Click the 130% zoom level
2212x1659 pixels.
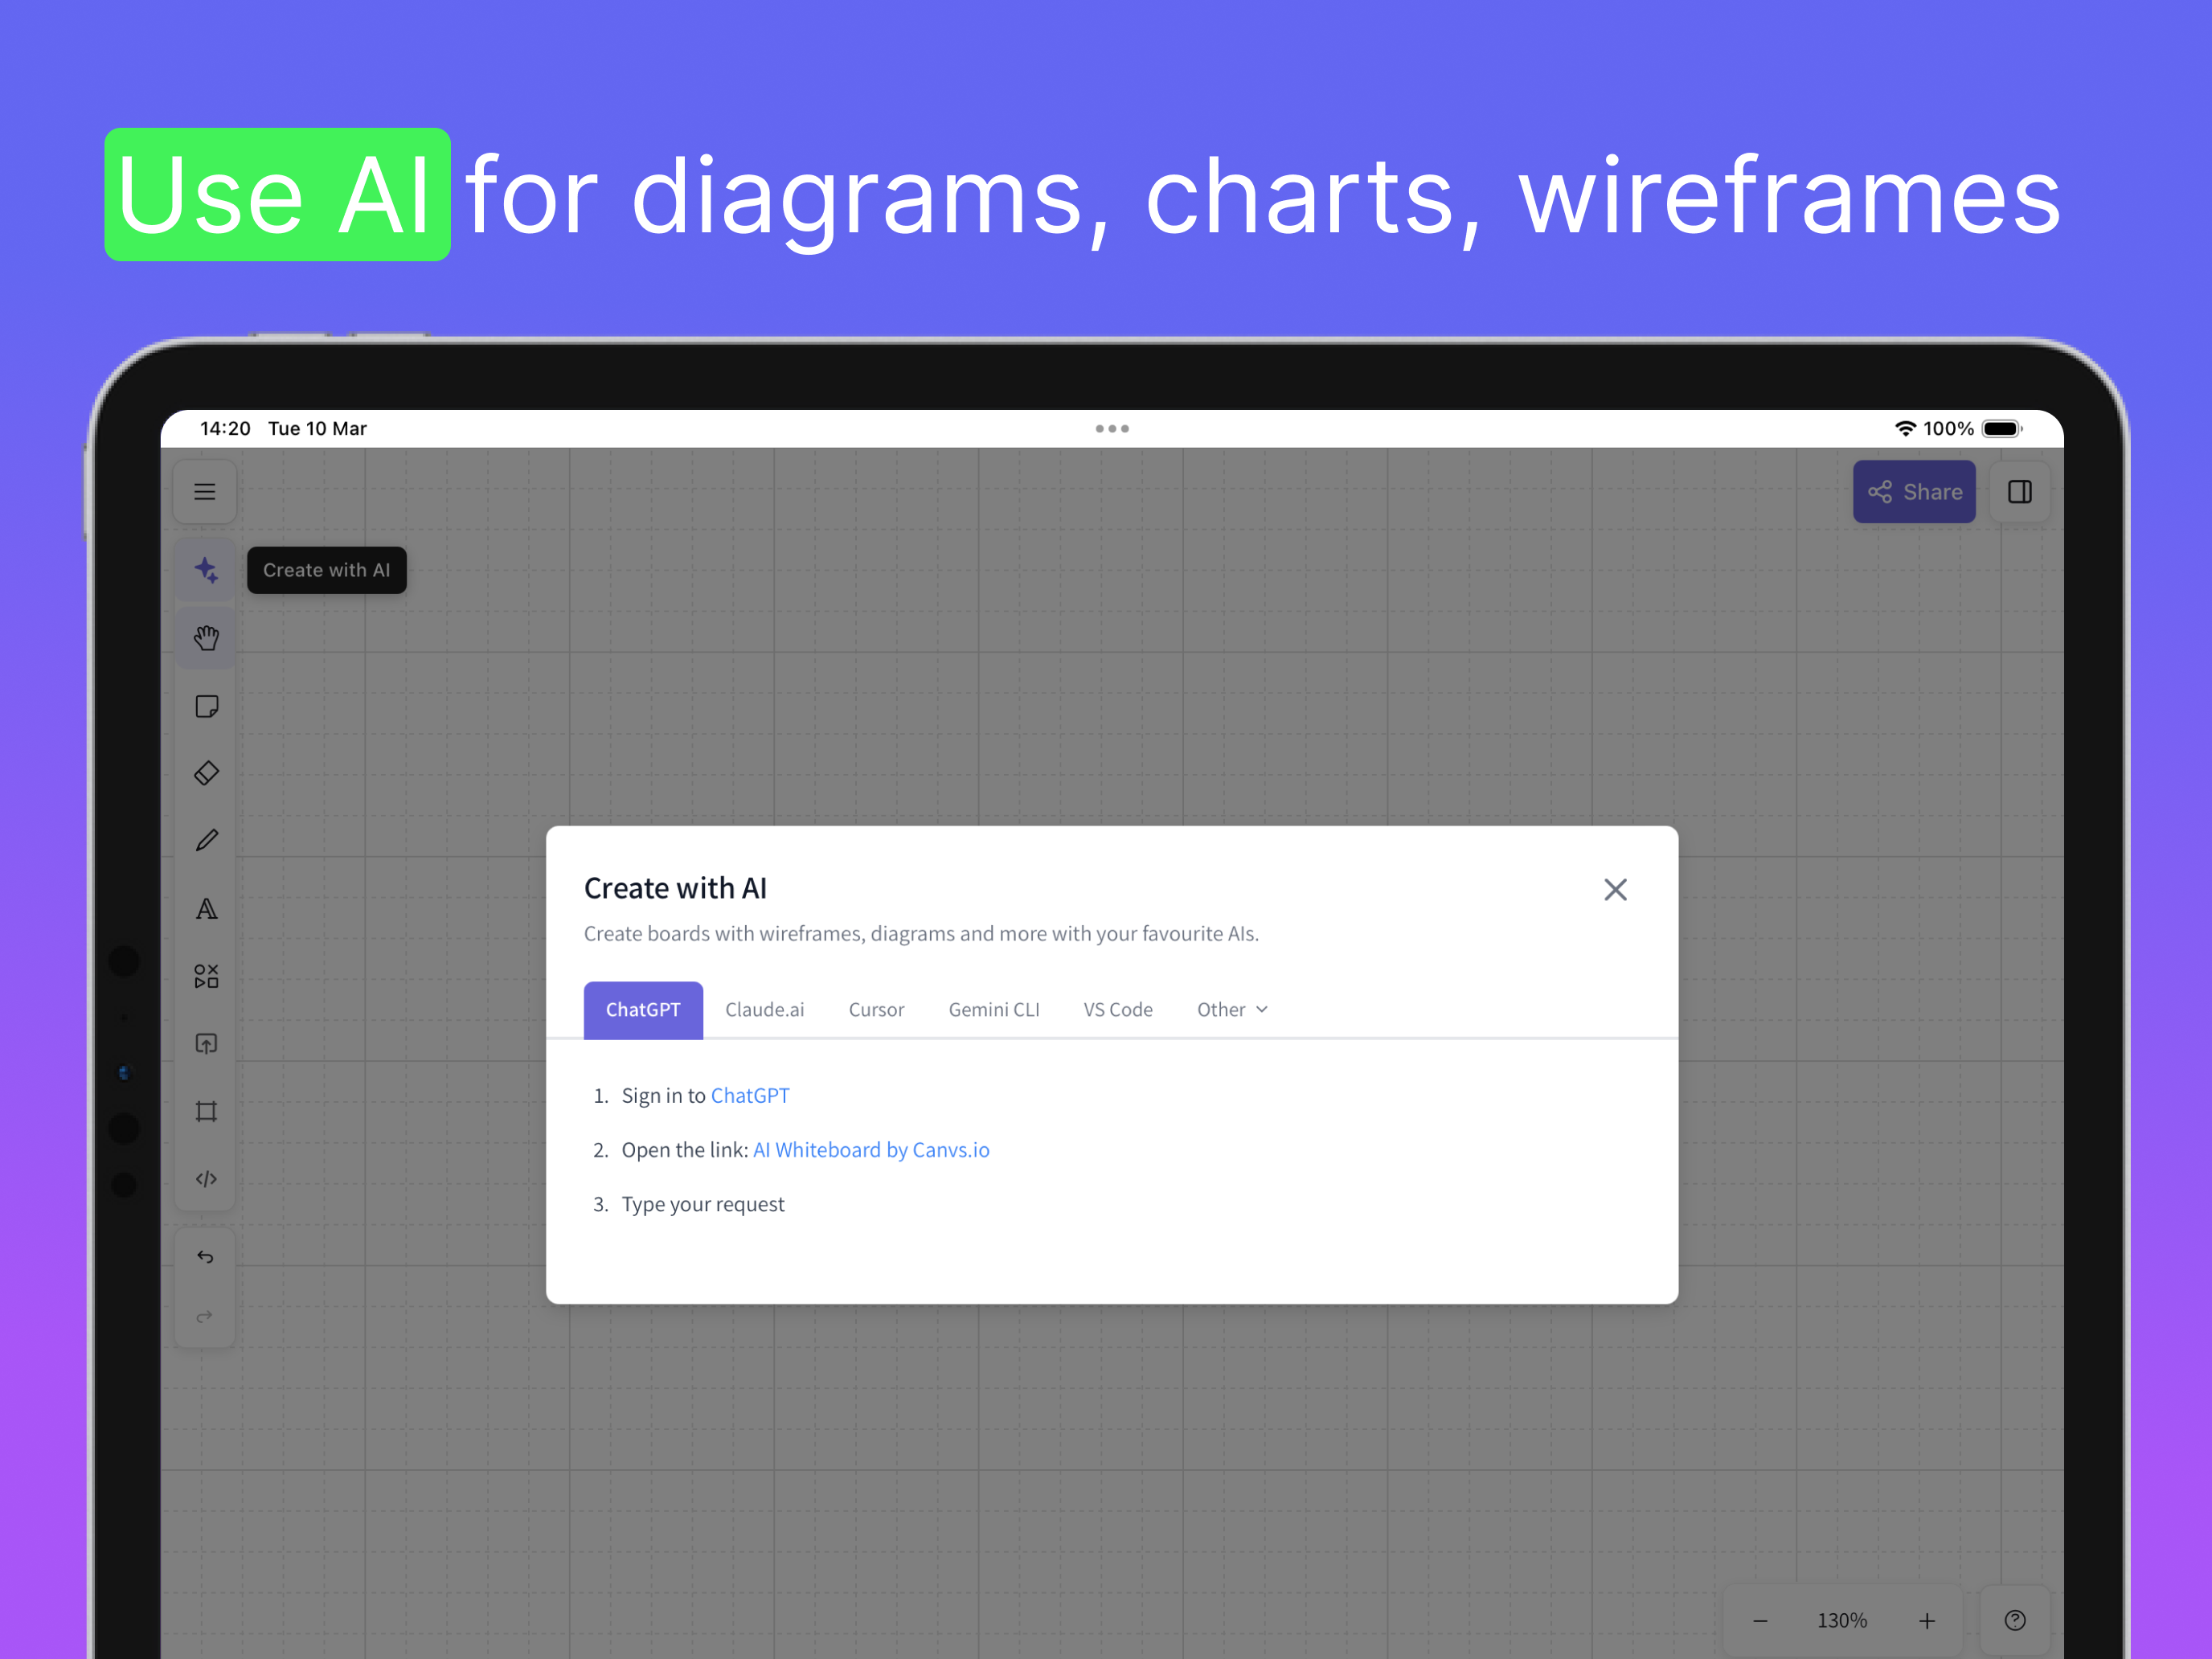(1842, 1620)
